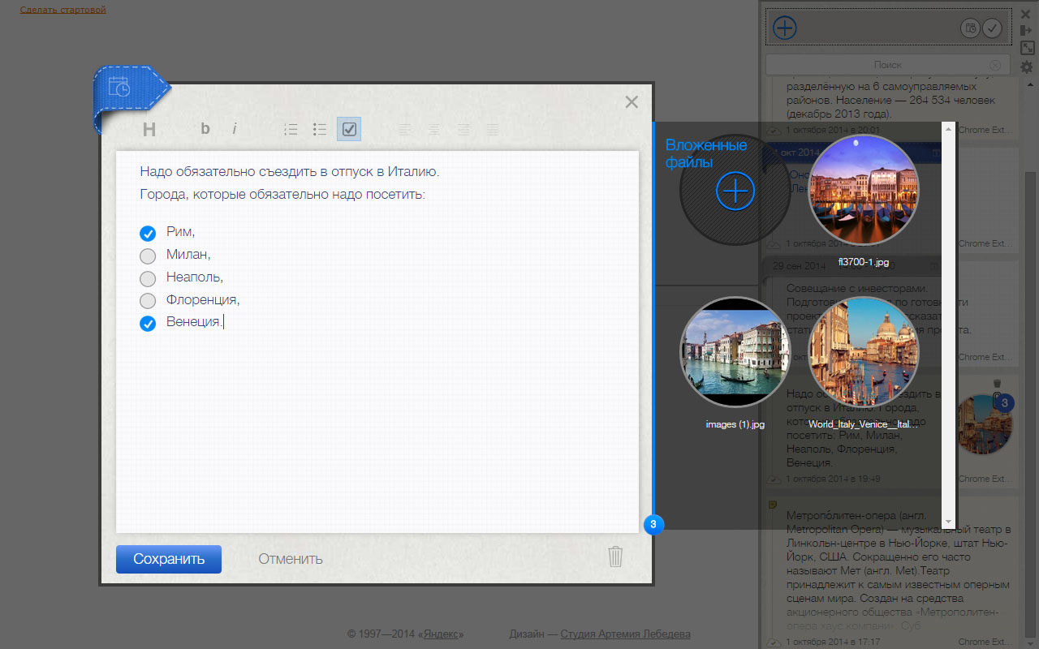Screen dimensions: 1039x649
Task: Toggle italic formatting
Action: pyautogui.click(x=235, y=128)
